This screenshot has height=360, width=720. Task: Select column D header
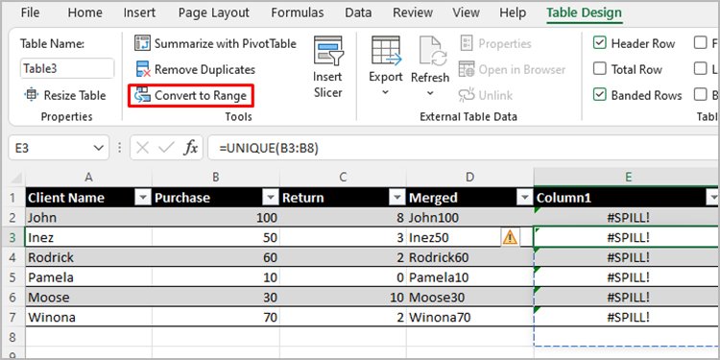click(x=469, y=178)
